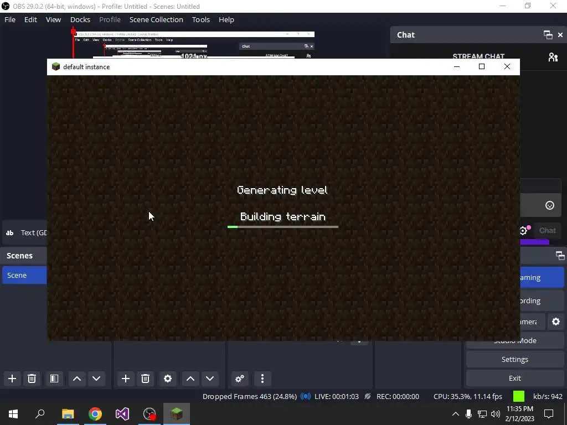Viewport: 567px width, 425px height.
Task: Open Windows Start menu
Action: [13, 414]
